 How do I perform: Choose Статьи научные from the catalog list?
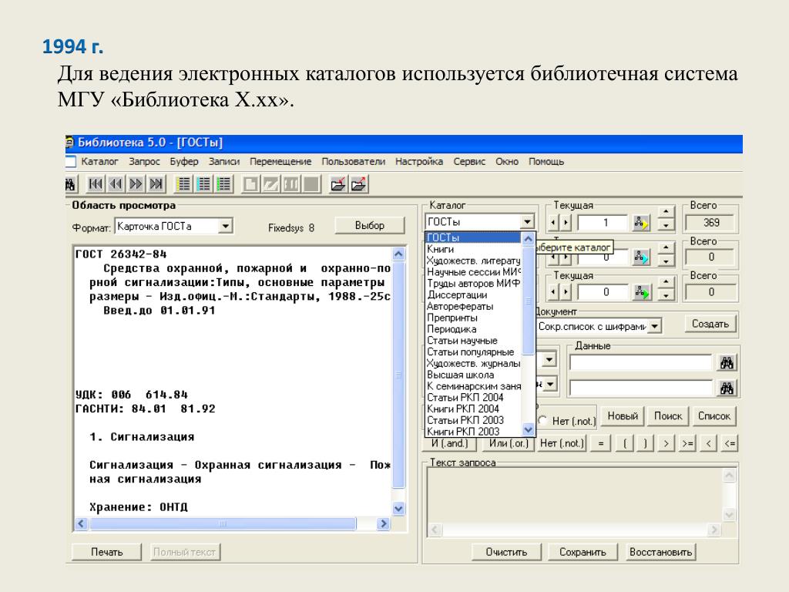tap(473, 341)
